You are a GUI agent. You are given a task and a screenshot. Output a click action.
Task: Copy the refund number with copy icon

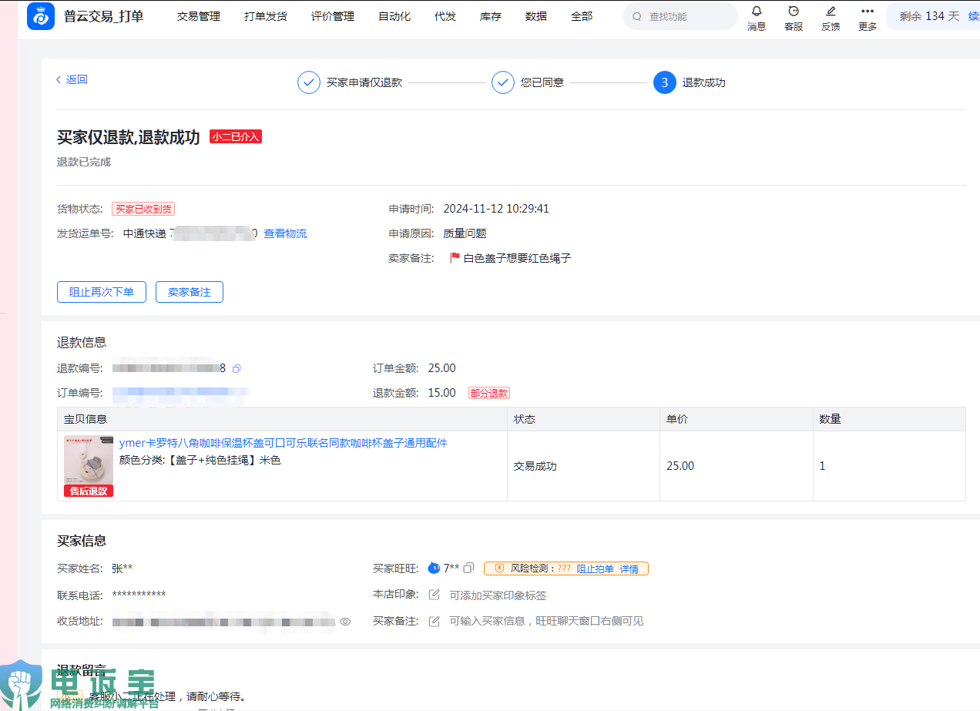pyautogui.click(x=237, y=369)
